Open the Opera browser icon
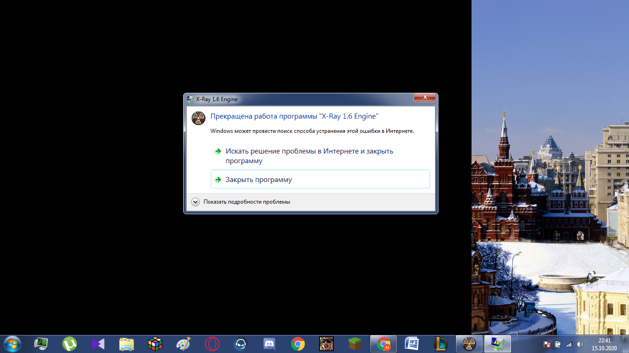This screenshot has height=353, width=629. pos(212,344)
